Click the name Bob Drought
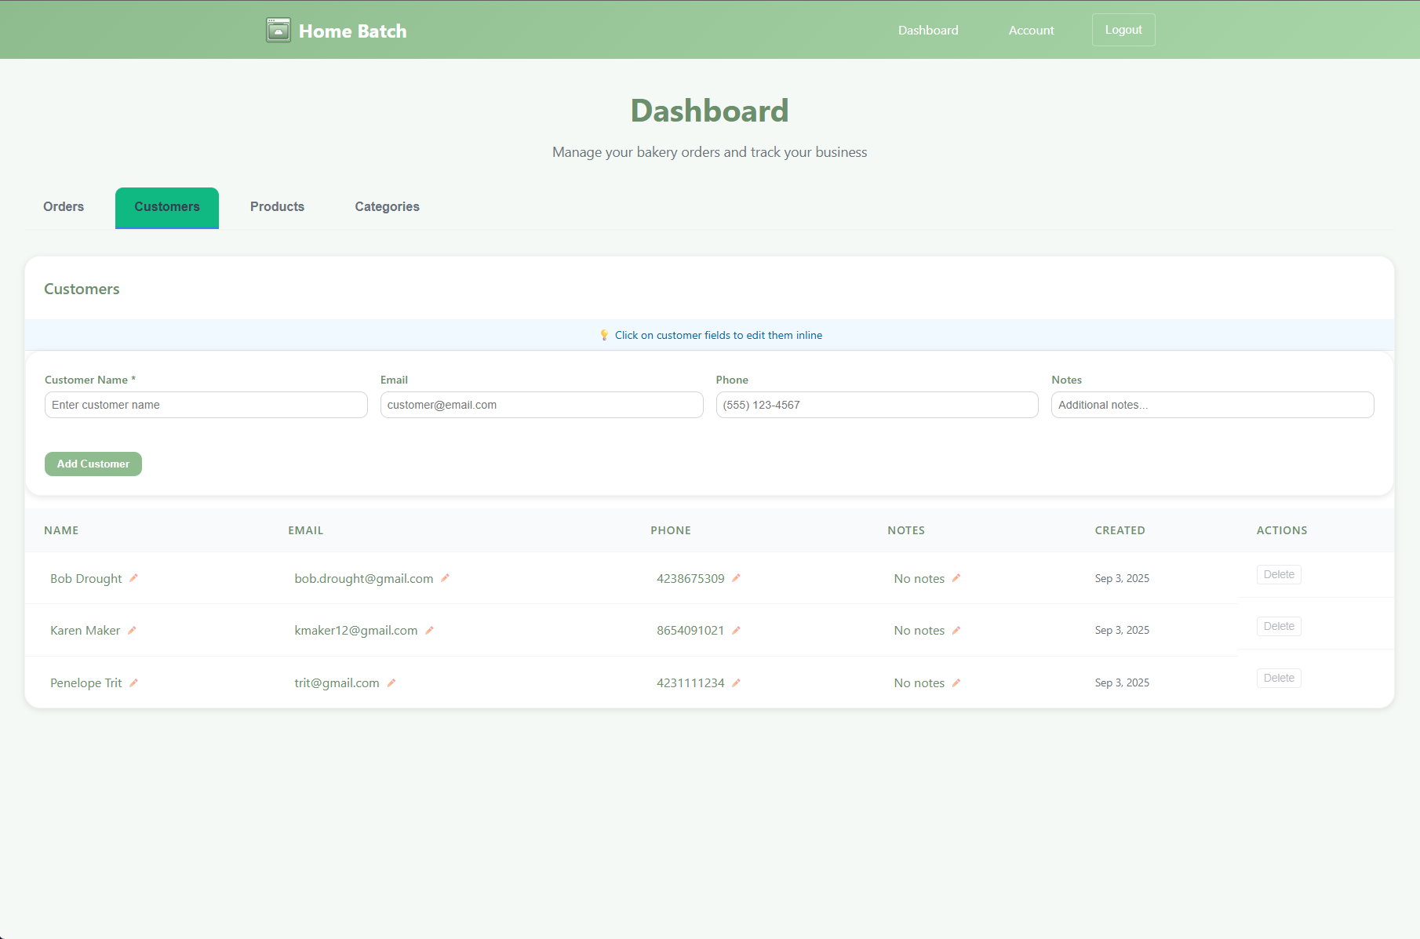1420x939 pixels. (86, 578)
